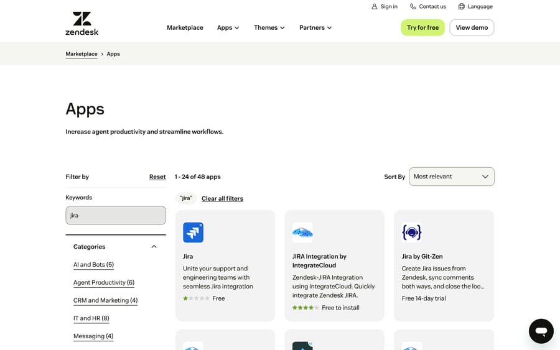Click the Zendesk logo
560x350 pixels.
[82, 24]
